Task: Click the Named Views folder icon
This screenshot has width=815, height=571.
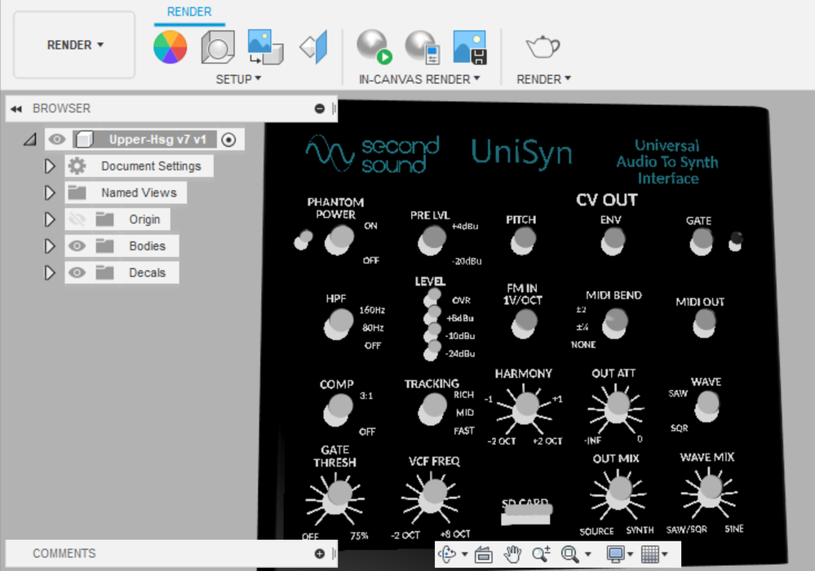Action: 77,193
